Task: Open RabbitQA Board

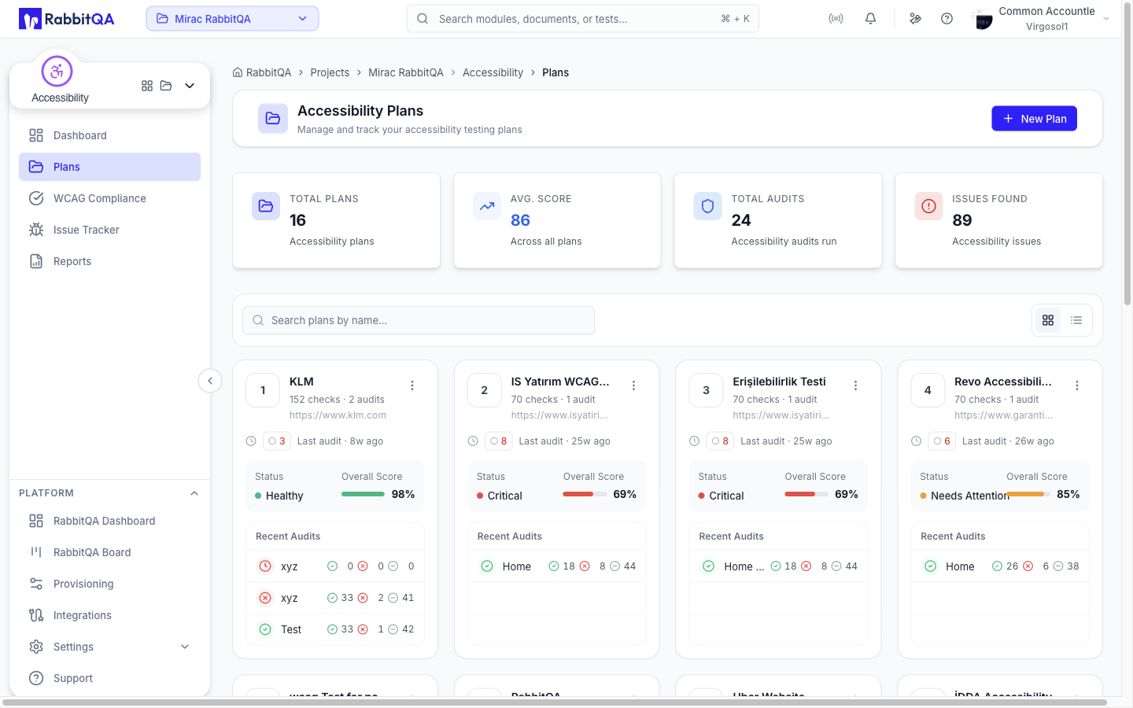Action: click(109, 552)
